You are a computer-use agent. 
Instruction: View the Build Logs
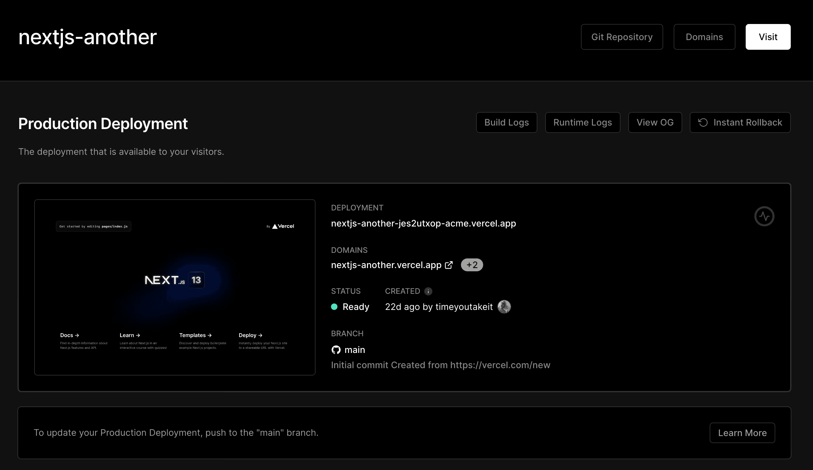click(x=506, y=122)
